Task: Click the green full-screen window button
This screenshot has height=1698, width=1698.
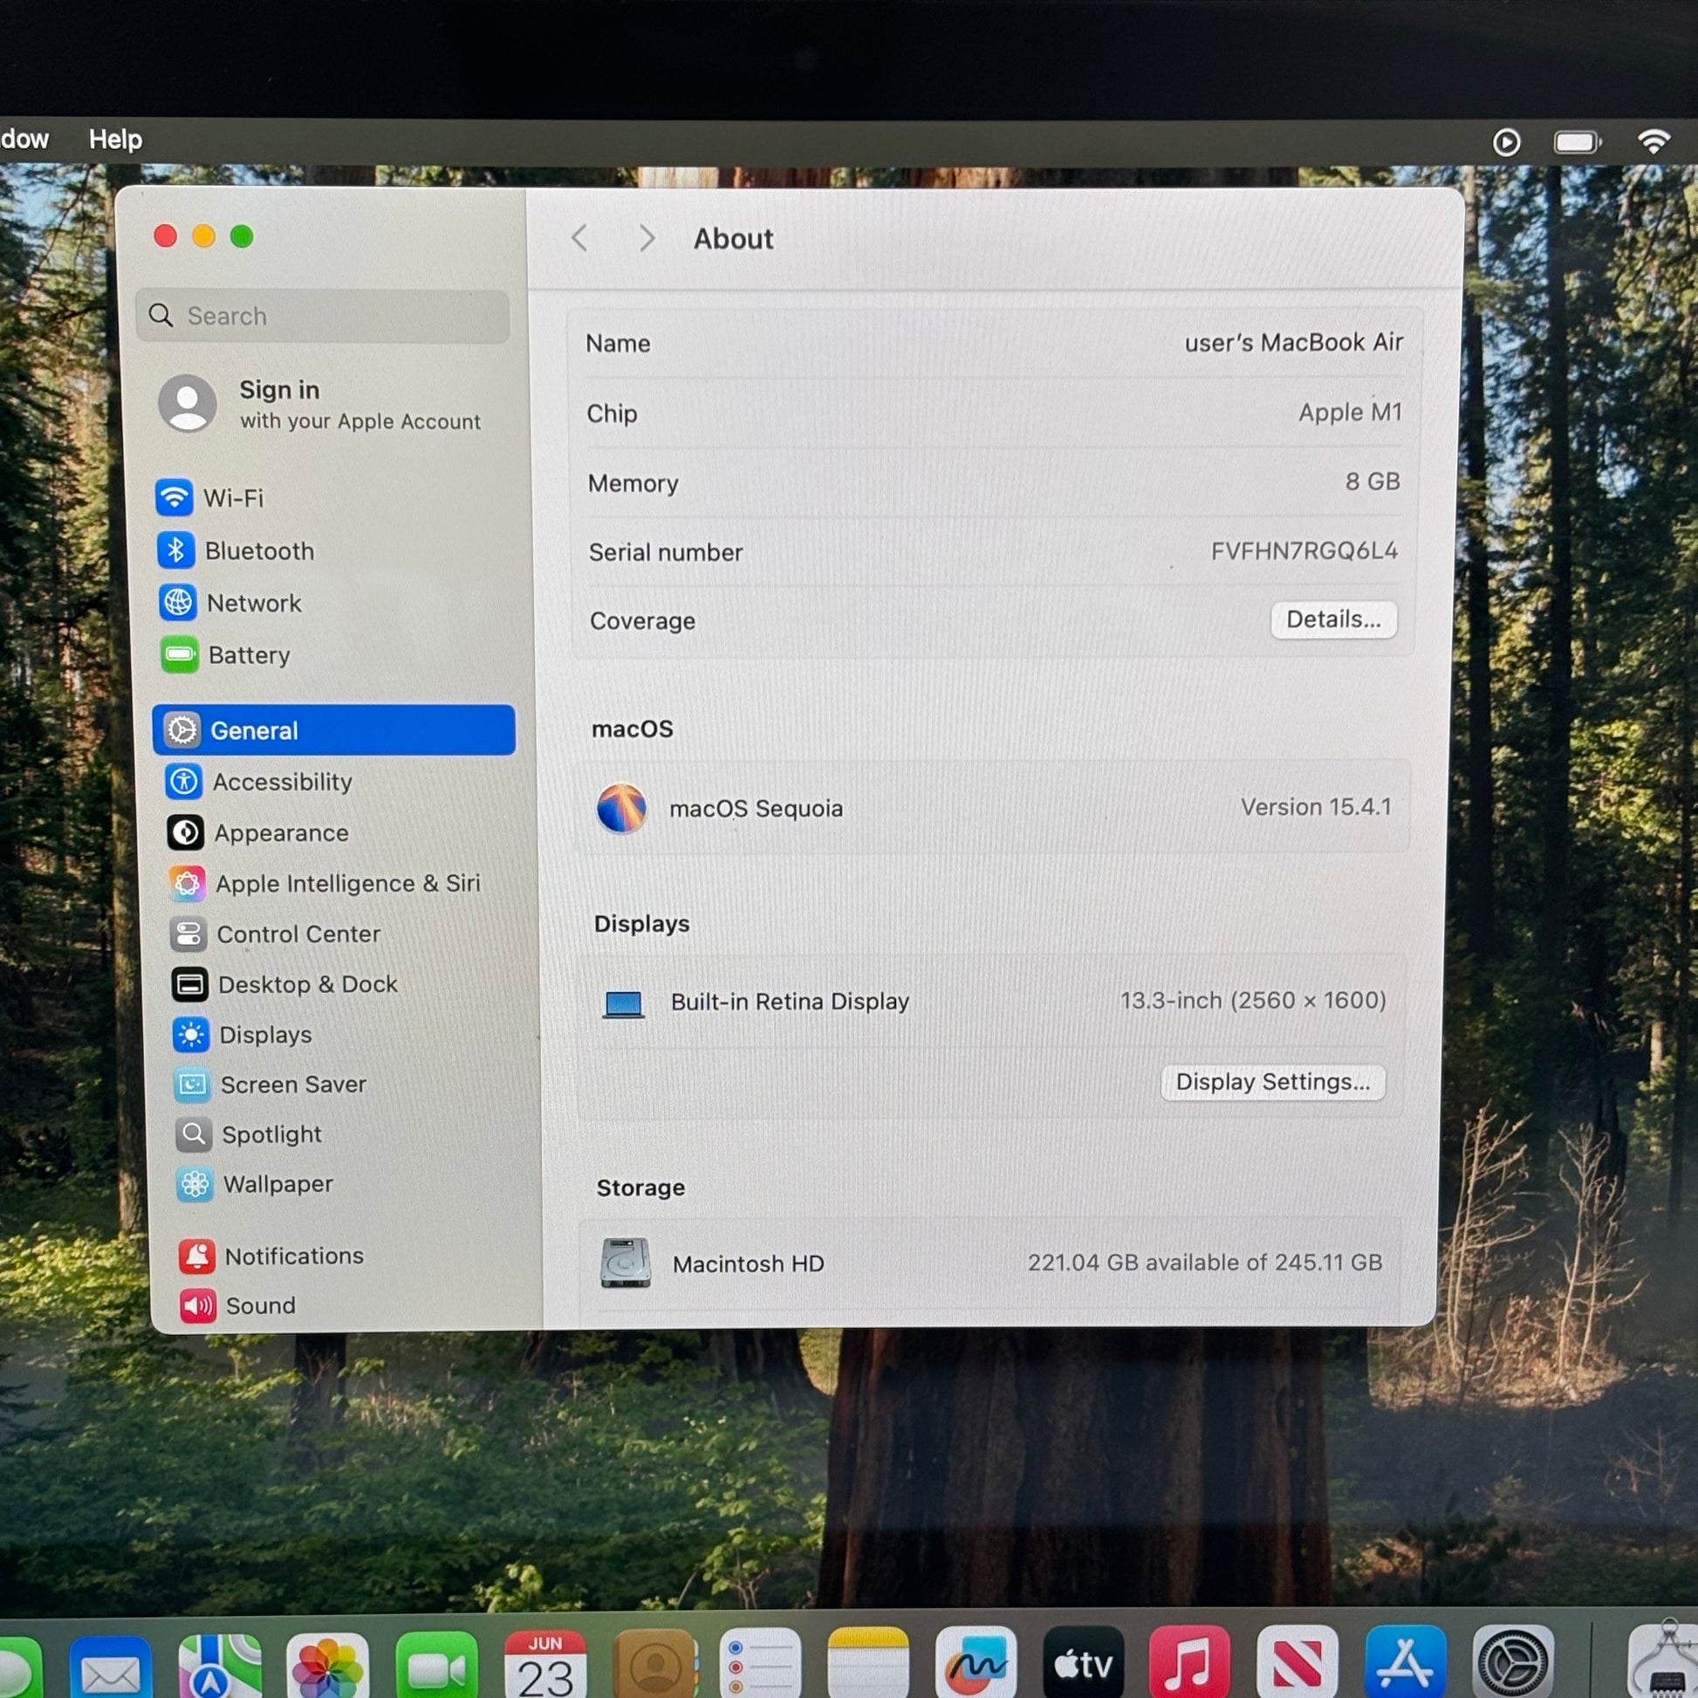Action: point(242,236)
